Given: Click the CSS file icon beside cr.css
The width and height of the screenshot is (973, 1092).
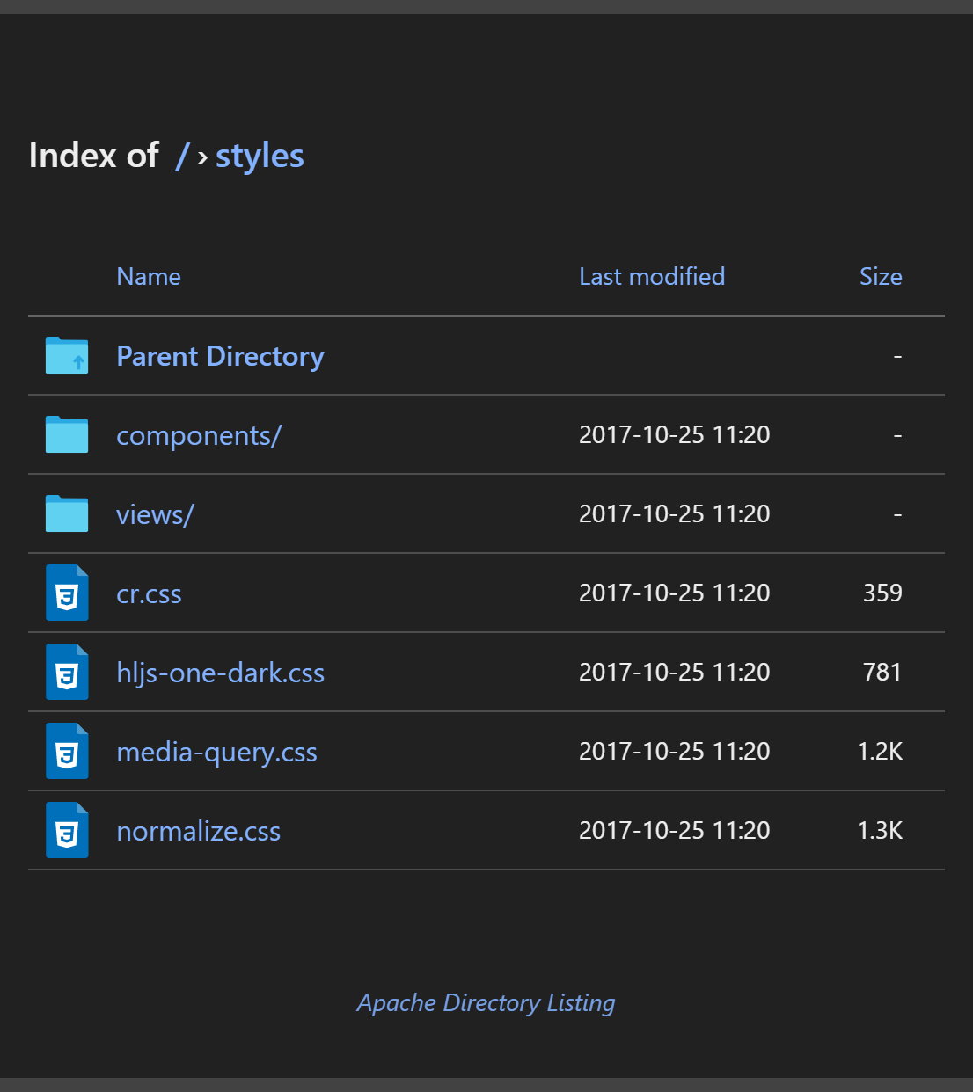Looking at the screenshot, I should pyautogui.click(x=67, y=593).
